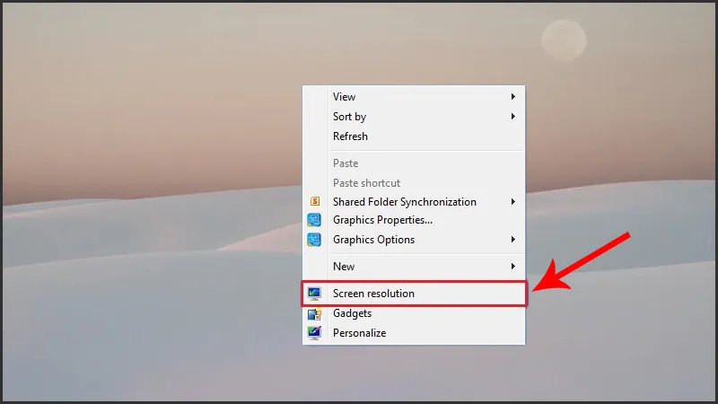
Task: Click the Personalize icon
Action: pyautogui.click(x=314, y=333)
